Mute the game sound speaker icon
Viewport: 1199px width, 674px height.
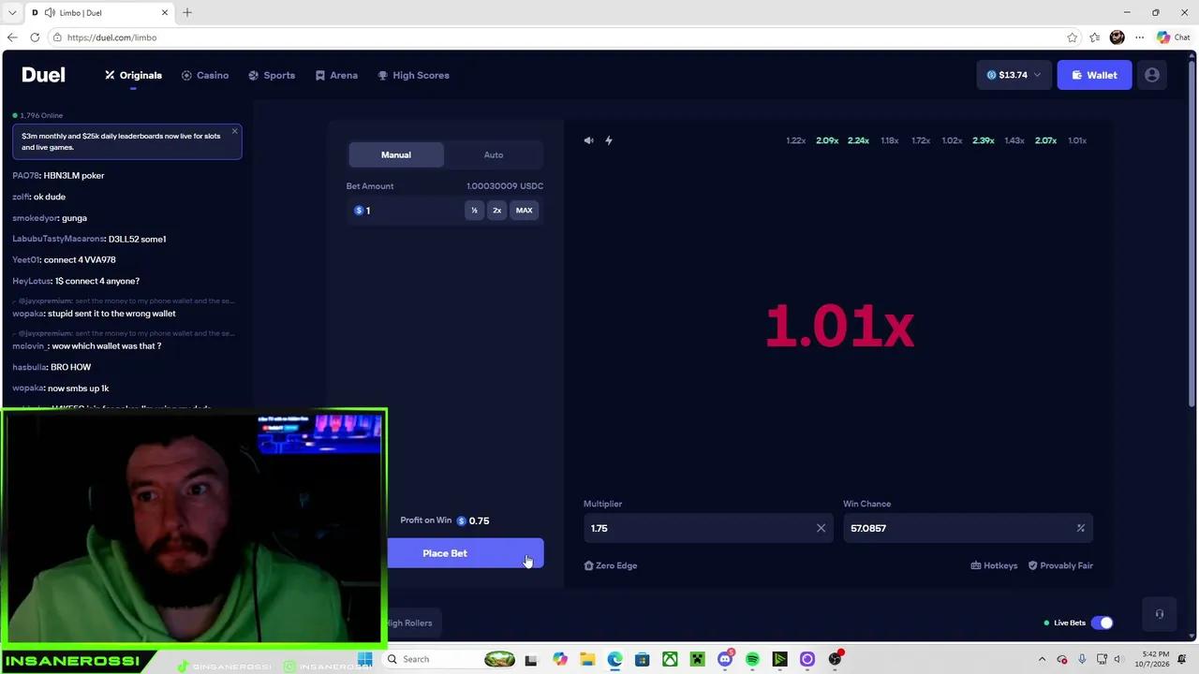click(588, 140)
